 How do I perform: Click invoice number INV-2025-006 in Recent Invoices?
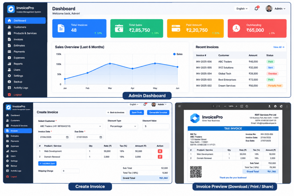coord(204,62)
